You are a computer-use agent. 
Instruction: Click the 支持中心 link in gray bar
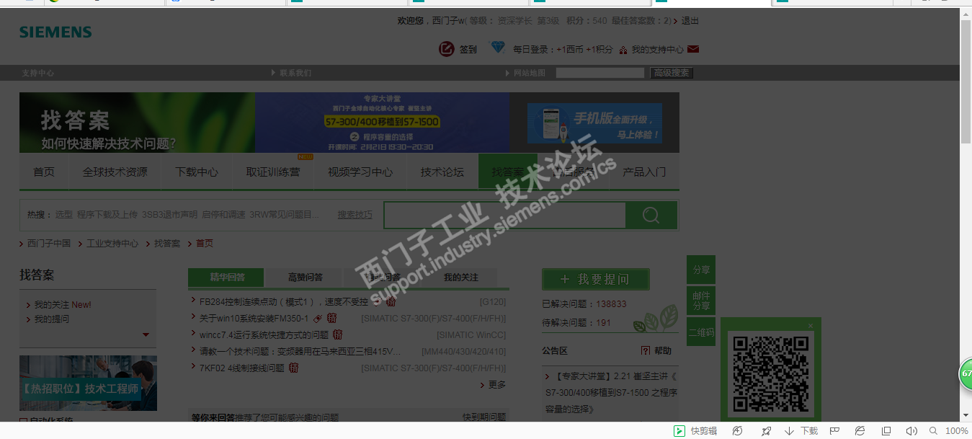coord(37,73)
